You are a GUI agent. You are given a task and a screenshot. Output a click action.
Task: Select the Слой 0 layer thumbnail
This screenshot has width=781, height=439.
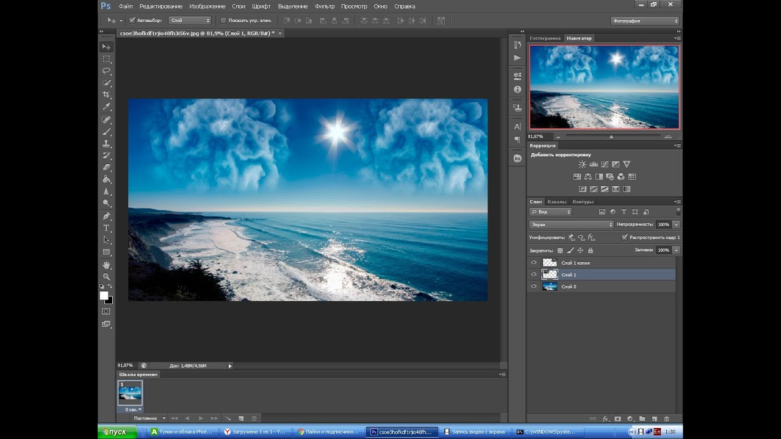tap(550, 287)
